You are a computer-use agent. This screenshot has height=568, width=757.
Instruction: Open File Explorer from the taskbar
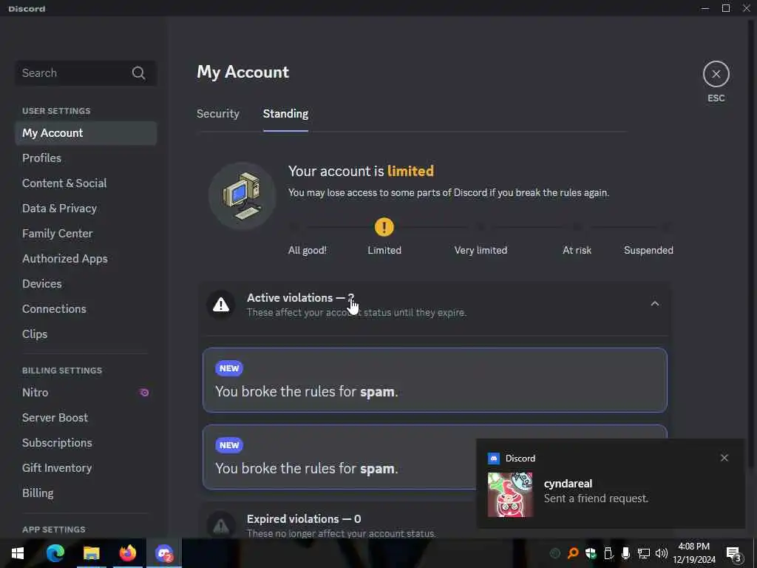pyautogui.click(x=91, y=553)
